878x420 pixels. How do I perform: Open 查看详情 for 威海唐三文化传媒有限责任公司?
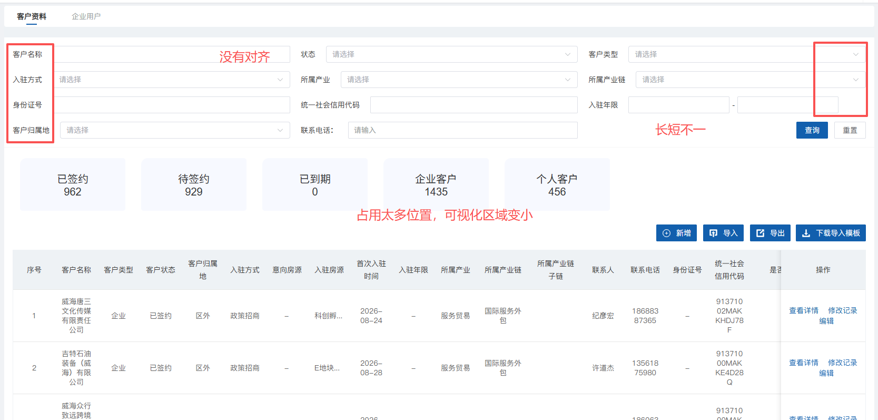pos(804,310)
